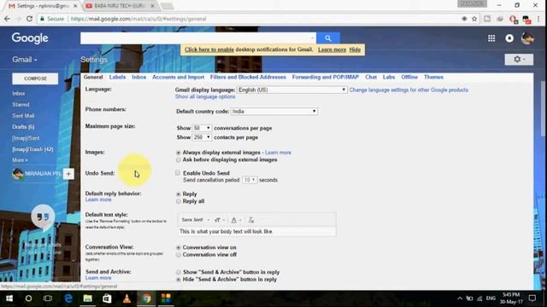
Task: Select Show Send & Archive button option
Action: [179, 272]
